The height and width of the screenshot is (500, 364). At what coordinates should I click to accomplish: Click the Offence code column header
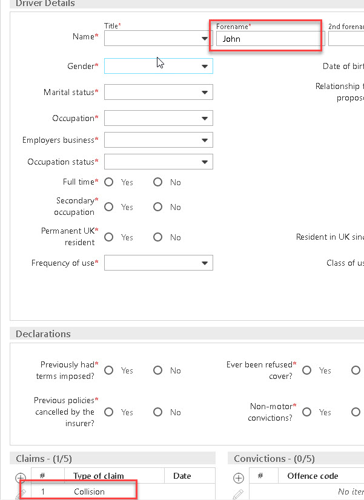point(313,476)
